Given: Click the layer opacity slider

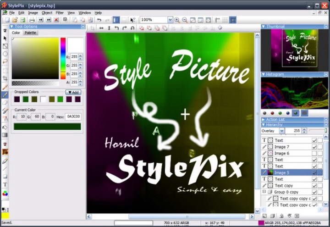Looking at the screenshot, I should click(x=319, y=131).
